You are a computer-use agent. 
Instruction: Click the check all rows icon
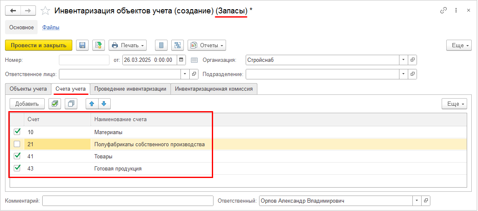pos(55,104)
